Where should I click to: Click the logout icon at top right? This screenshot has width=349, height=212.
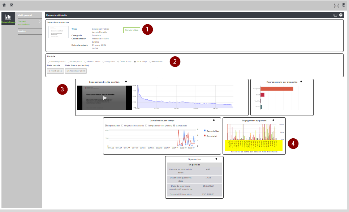(x=344, y=5)
